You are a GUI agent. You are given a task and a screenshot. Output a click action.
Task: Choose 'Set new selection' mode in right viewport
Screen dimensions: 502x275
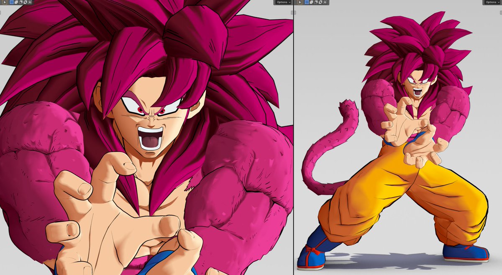307,2
